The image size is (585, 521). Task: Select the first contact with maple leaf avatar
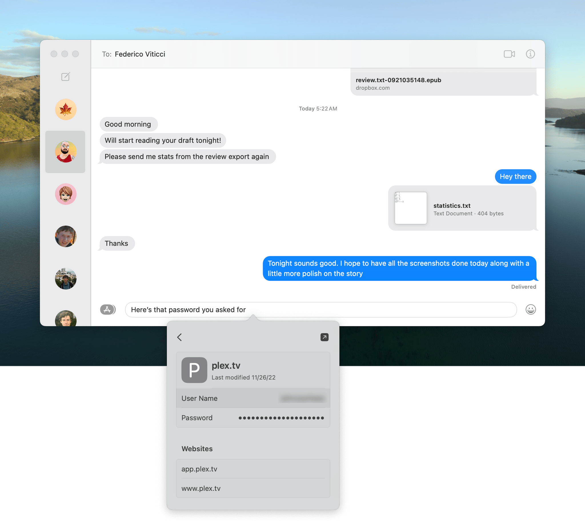pyautogui.click(x=65, y=110)
